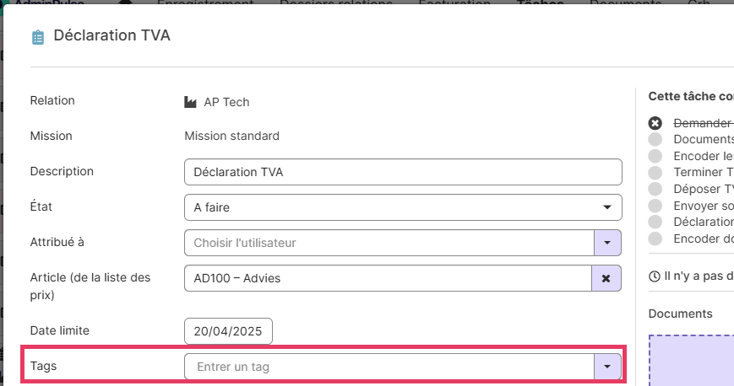Click the clipboard icon beside Déclaration TVA title
Viewport: 734px width, 386px height.
pos(37,37)
